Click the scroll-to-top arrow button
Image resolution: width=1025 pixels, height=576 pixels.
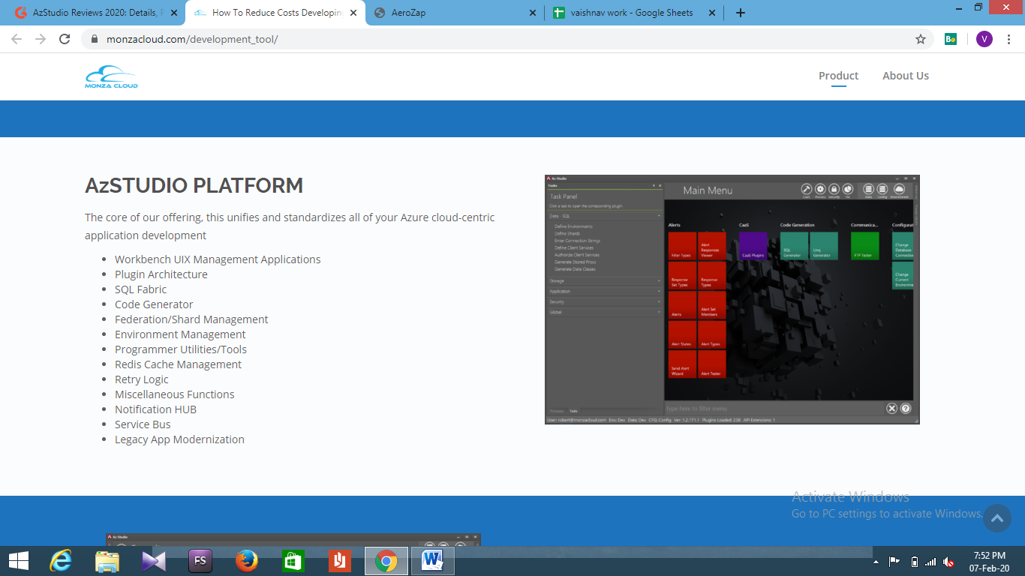click(997, 517)
